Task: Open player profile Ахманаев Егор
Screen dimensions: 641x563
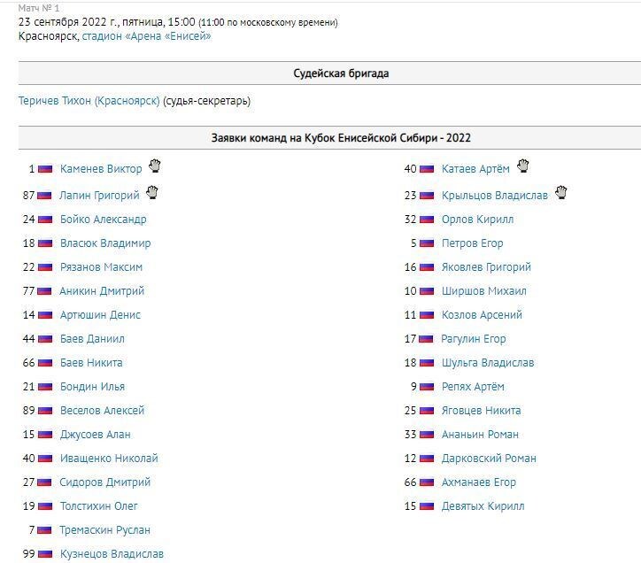Action: [479, 482]
